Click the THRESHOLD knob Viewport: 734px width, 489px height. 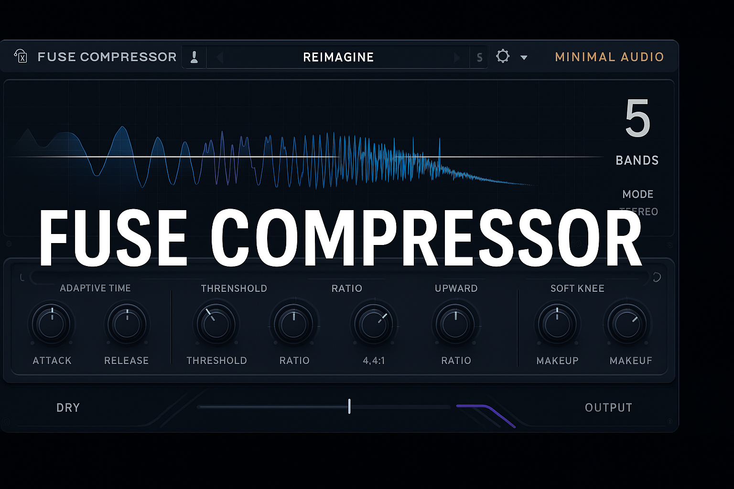(216, 324)
